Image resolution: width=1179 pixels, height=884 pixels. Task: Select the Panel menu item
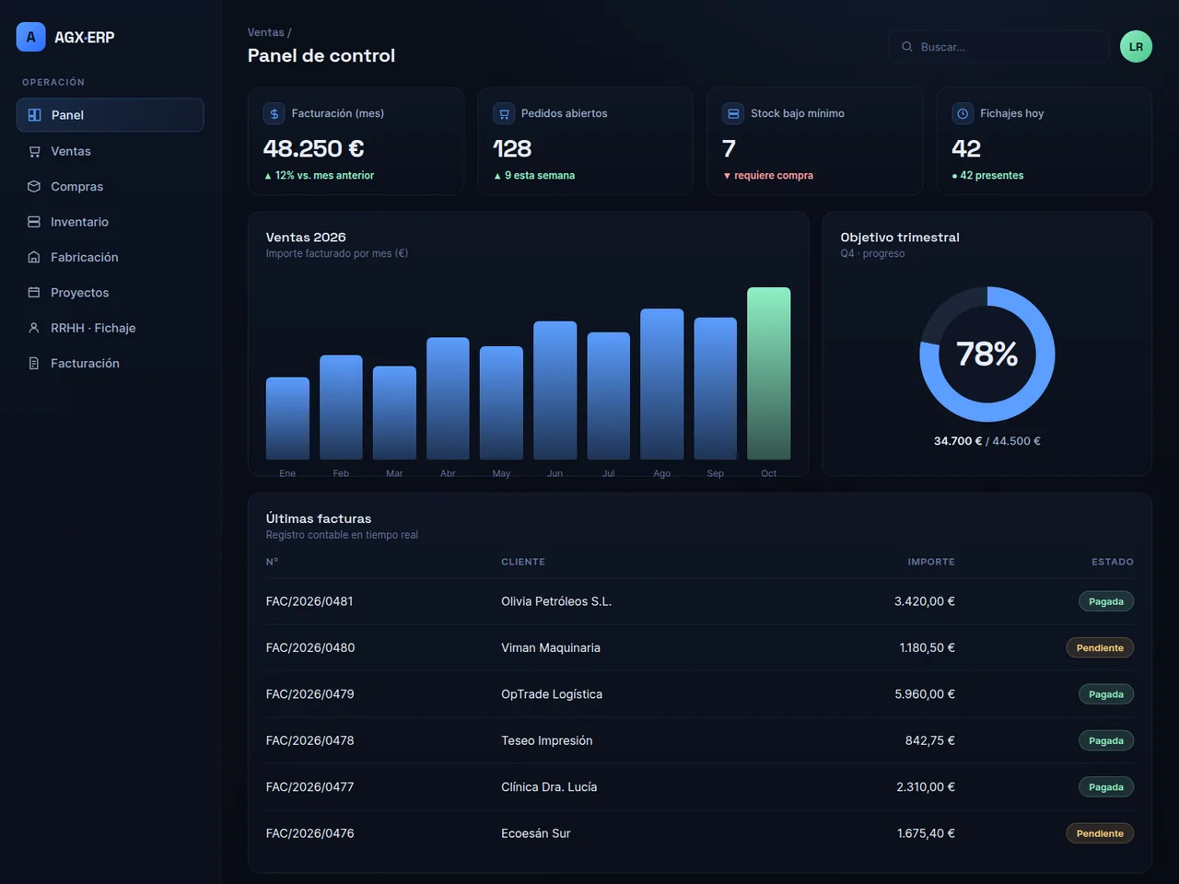pyautogui.click(x=110, y=115)
